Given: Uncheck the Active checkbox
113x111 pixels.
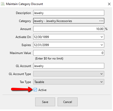Looking at the screenshot, I should coord(35,90).
